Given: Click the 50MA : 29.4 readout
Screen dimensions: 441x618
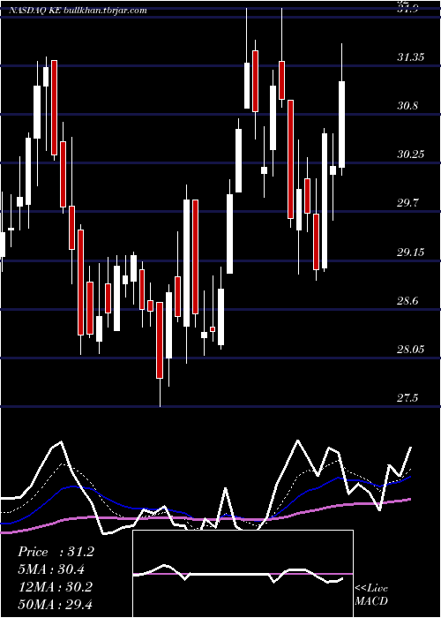Looking at the screenshot, I should click(55, 604).
